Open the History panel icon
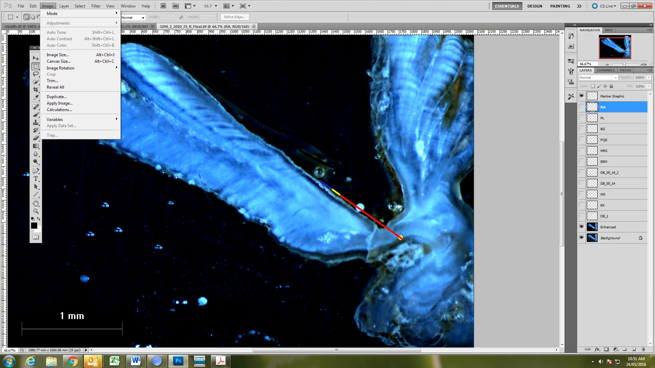 tap(571, 36)
